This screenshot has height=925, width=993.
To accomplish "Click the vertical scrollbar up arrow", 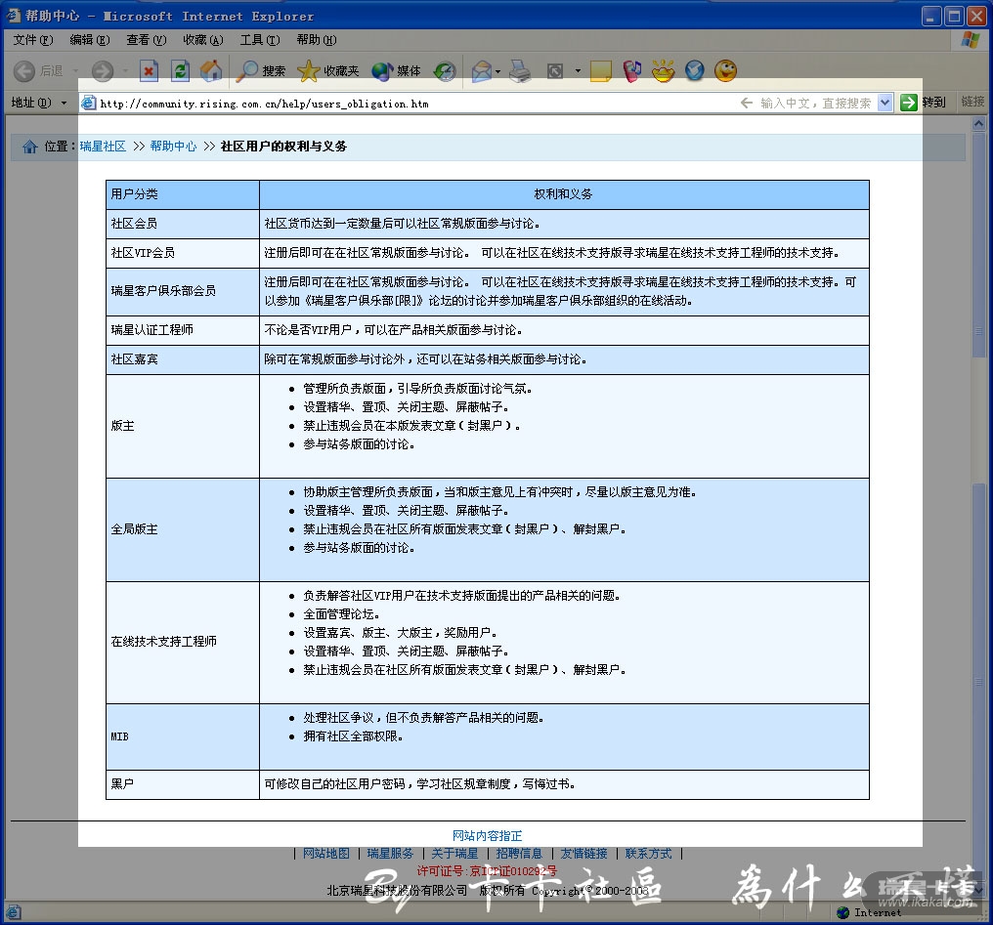I will 979,123.
